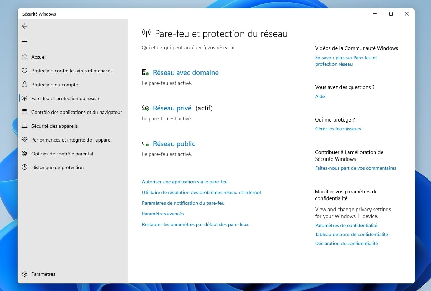The width and height of the screenshot is (431, 291).
Task: Open Paramètres de confidentialité link
Action: (x=346, y=225)
